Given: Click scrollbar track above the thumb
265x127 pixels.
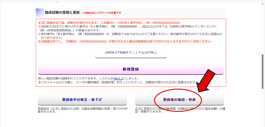Looking at the screenshot, I should point(262,30).
